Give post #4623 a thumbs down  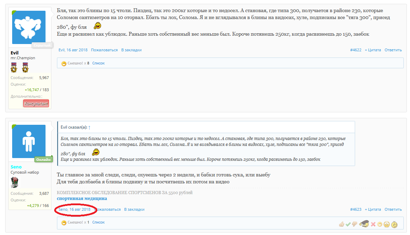(354, 224)
